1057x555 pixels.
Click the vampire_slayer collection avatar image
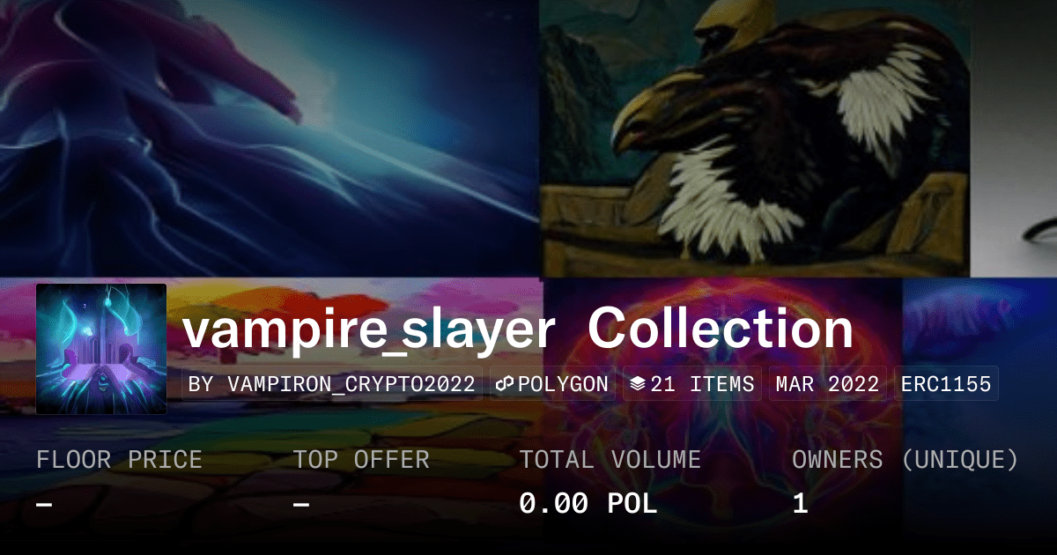pos(101,349)
